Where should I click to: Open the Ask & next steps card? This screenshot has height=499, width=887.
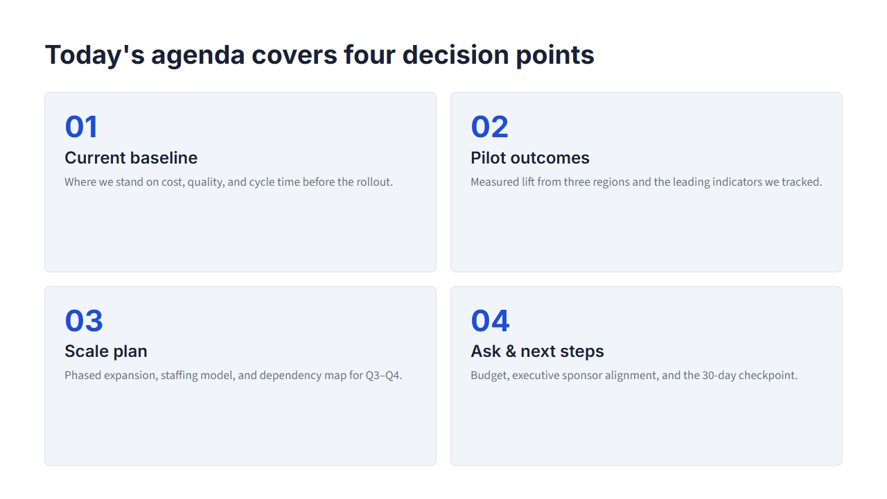tap(647, 376)
